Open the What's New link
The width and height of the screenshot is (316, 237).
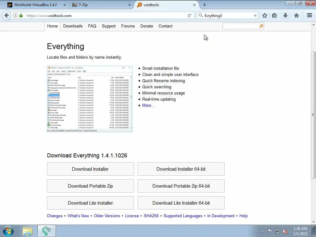(78, 216)
